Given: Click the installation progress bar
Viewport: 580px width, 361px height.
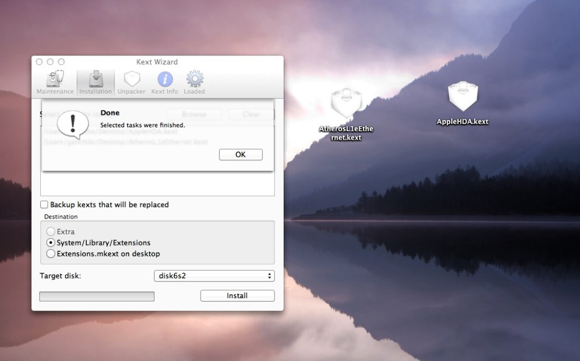Looking at the screenshot, I should pyautogui.click(x=97, y=296).
